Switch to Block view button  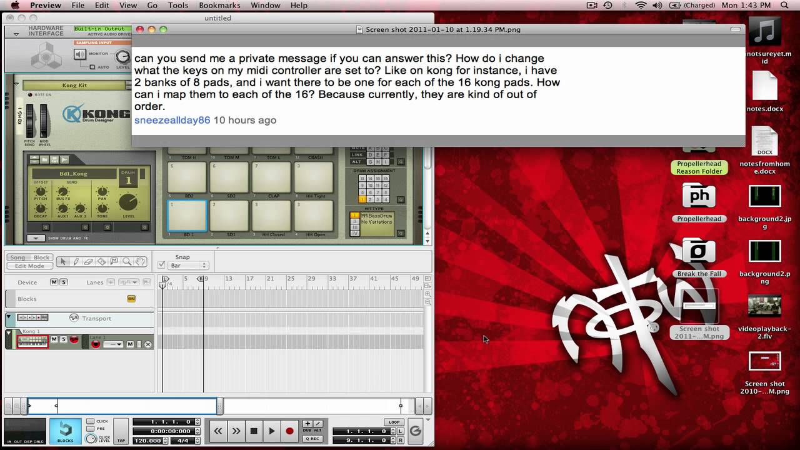click(42, 257)
